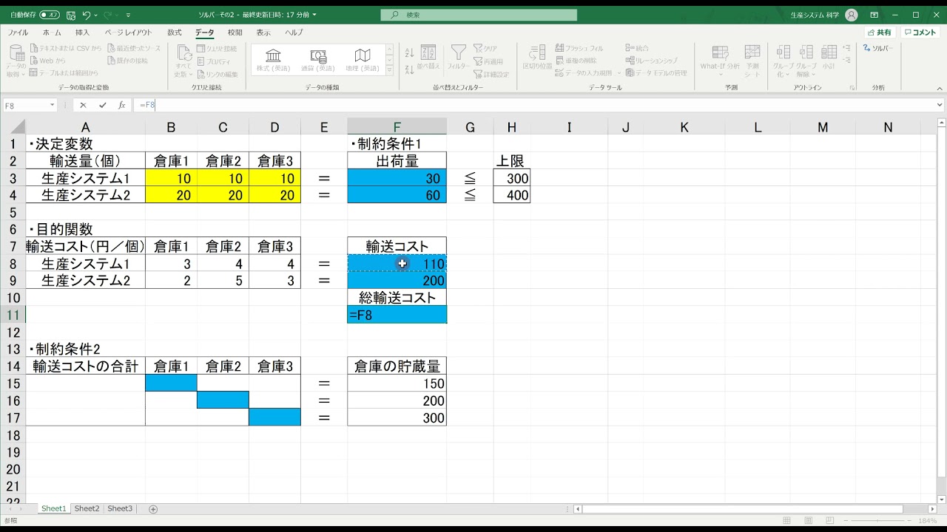Click insert function fx icon
This screenshot has width=947, height=532.
122,106
